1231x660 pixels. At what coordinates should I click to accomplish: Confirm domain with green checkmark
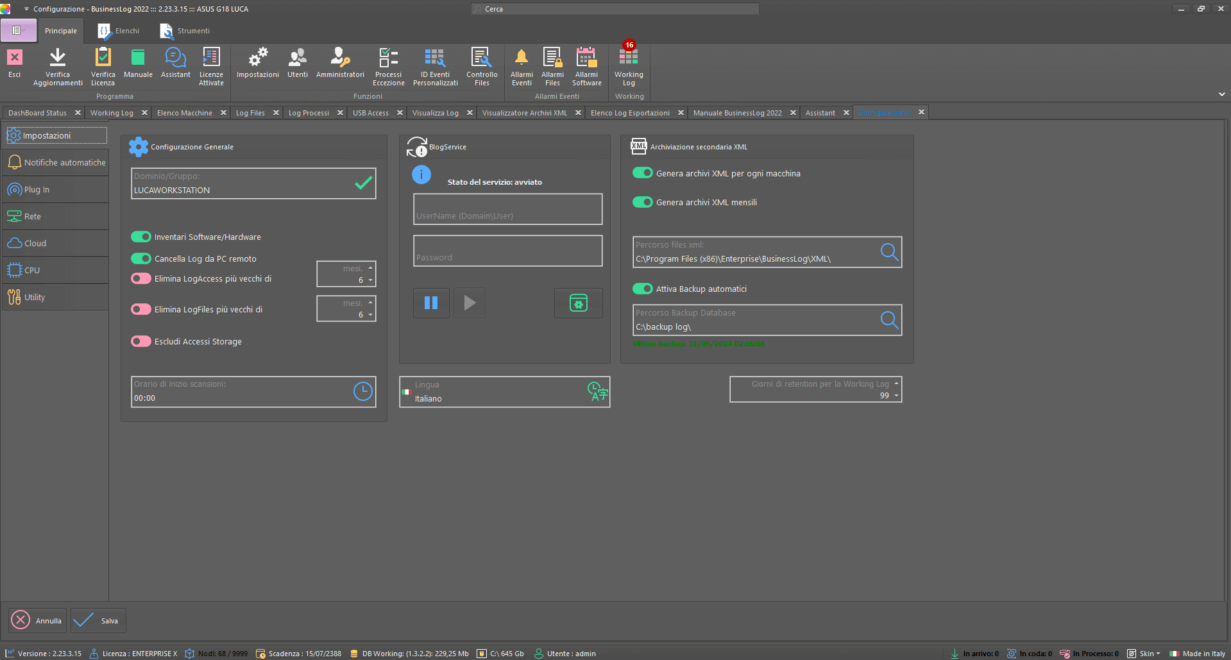[363, 183]
